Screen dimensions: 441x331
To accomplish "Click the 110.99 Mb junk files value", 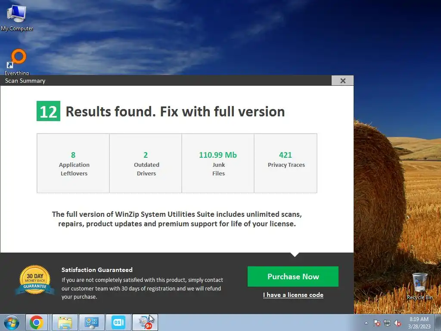I will coord(218,155).
